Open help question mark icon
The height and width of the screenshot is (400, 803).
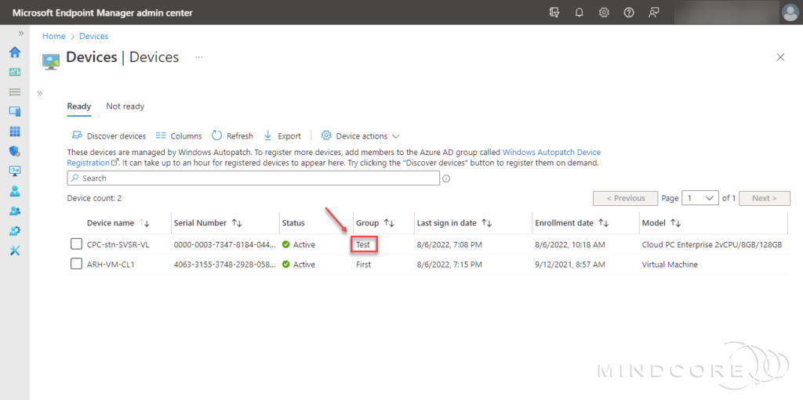[x=628, y=13]
